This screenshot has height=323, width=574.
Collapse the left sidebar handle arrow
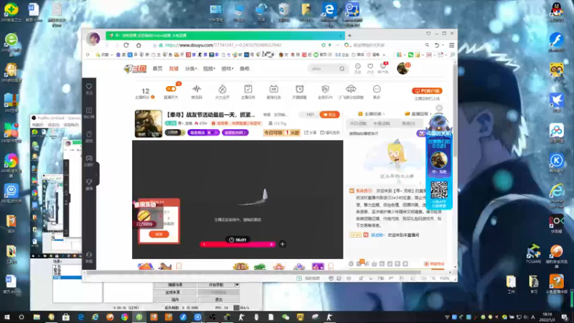pos(97,174)
